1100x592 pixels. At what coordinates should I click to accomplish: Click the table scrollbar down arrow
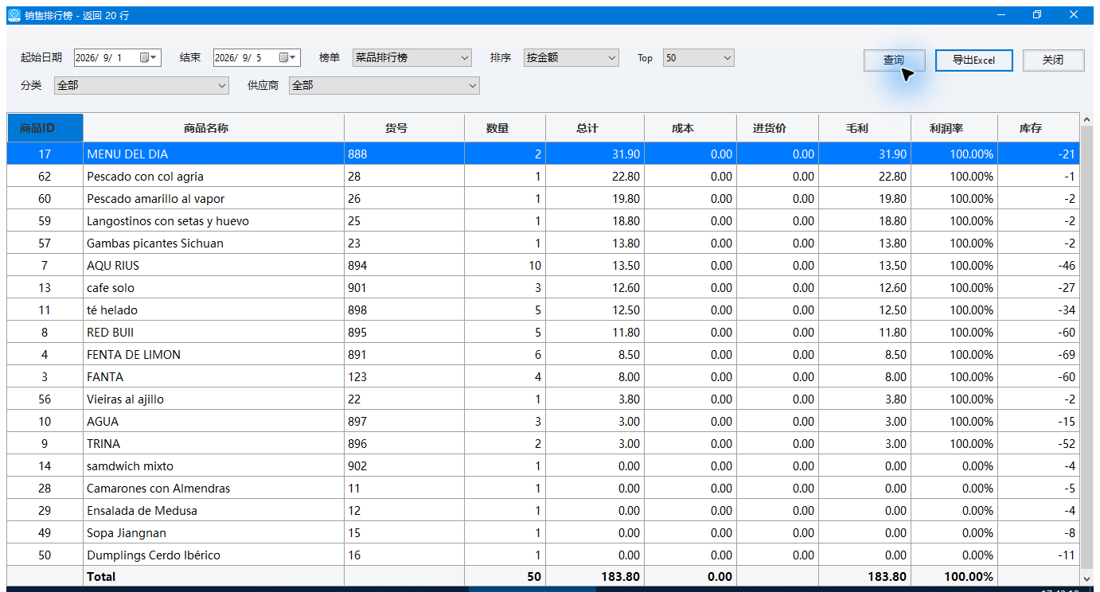(1086, 578)
